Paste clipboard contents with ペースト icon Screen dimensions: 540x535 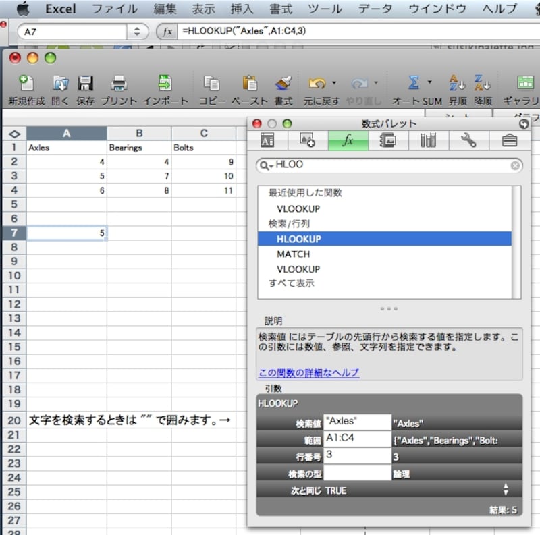pos(250,82)
